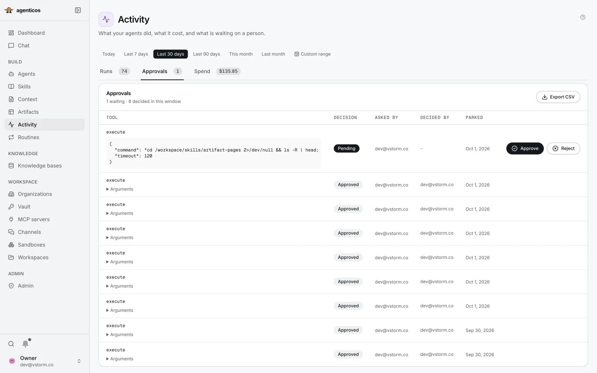Expand Arguments in first Approved execute row

pos(120,189)
